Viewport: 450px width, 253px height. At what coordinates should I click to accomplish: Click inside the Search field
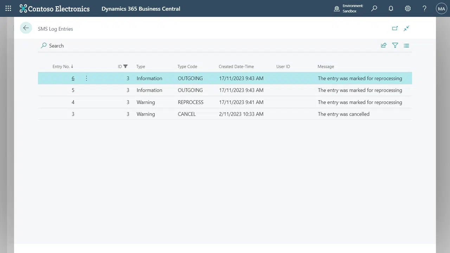pyautogui.click(x=105, y=46)
